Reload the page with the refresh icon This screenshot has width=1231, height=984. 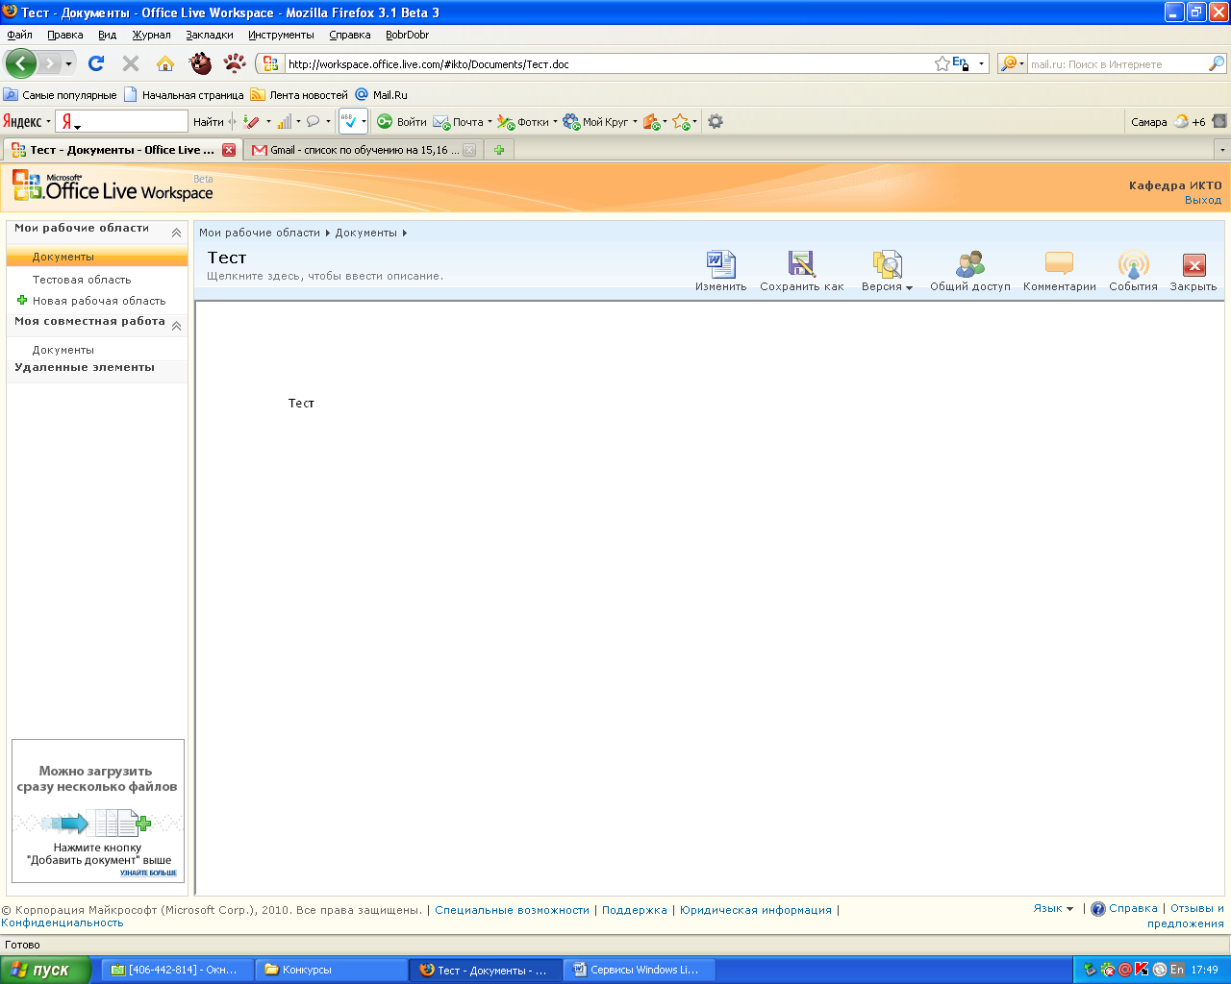[x=96, y=63]
